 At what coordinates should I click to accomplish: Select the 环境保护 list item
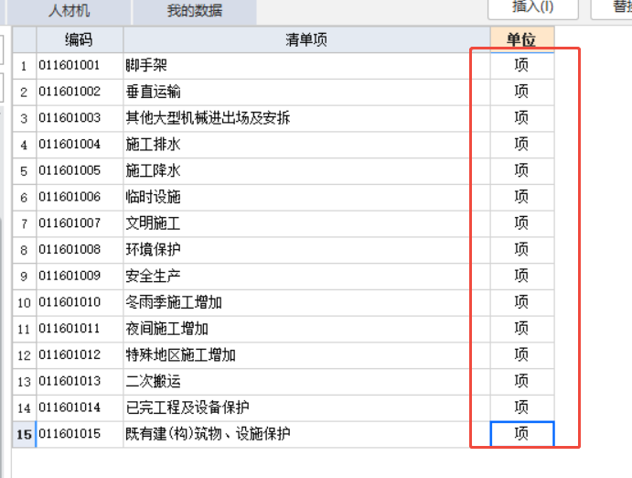point(306,250)
